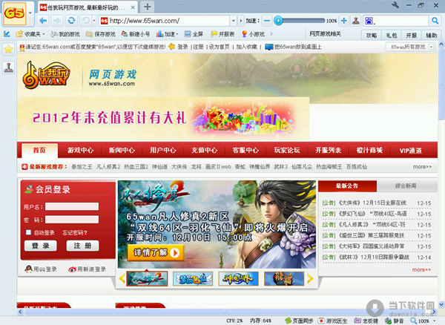Click 保存游戏 in the toolbar

(x=101, y=34)
